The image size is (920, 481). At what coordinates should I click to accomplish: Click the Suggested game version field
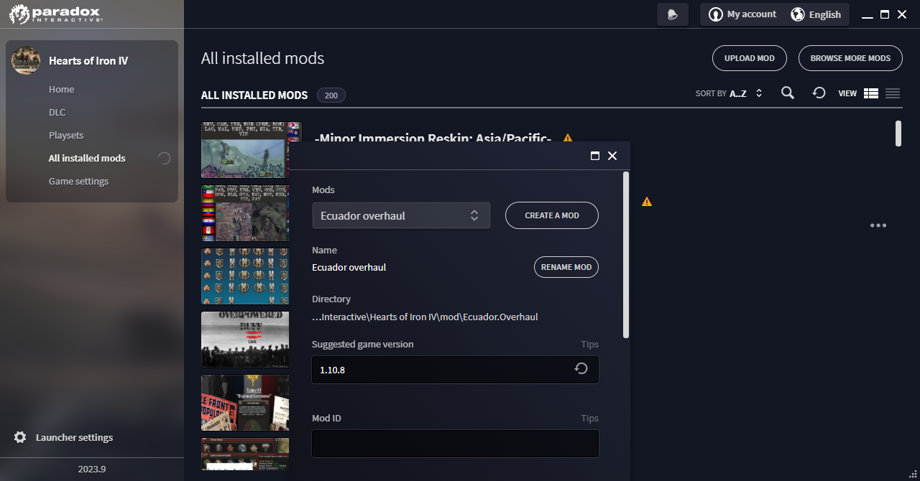(x=455, y=370)
